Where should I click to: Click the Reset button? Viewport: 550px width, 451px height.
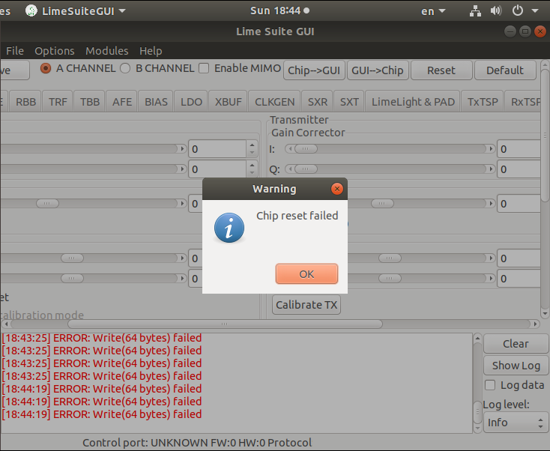[x=441, y=70]
